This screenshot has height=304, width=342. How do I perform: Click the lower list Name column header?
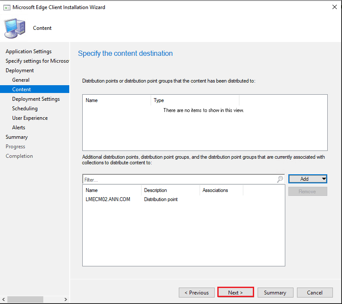(112, 190)
